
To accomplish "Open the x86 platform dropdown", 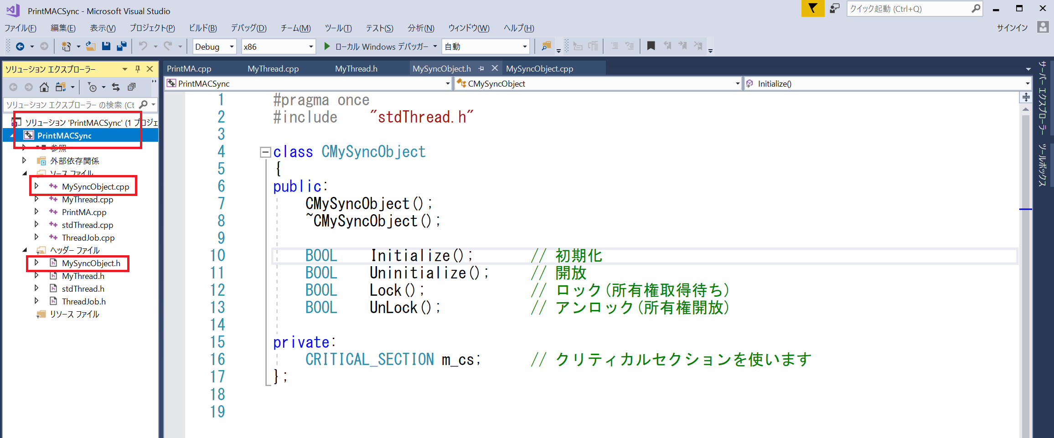I will coord(278,46).
